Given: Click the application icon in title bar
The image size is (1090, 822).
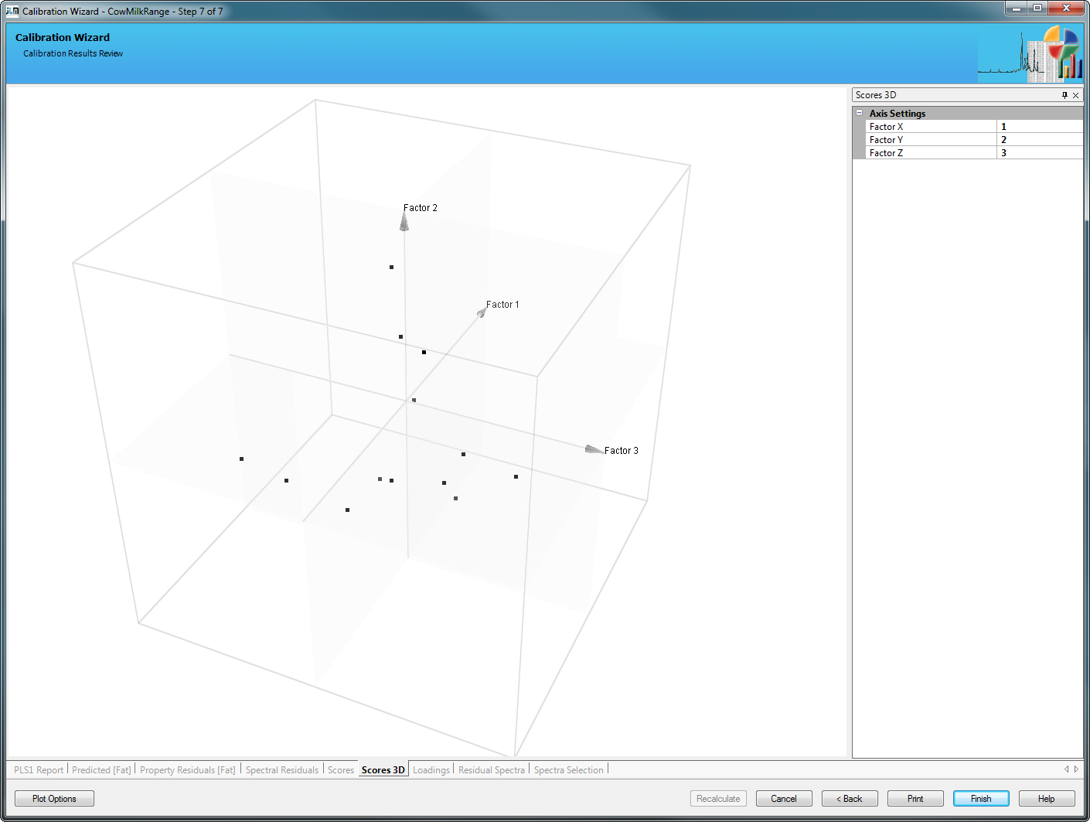Looking at the screenshot, I should 12,11.
